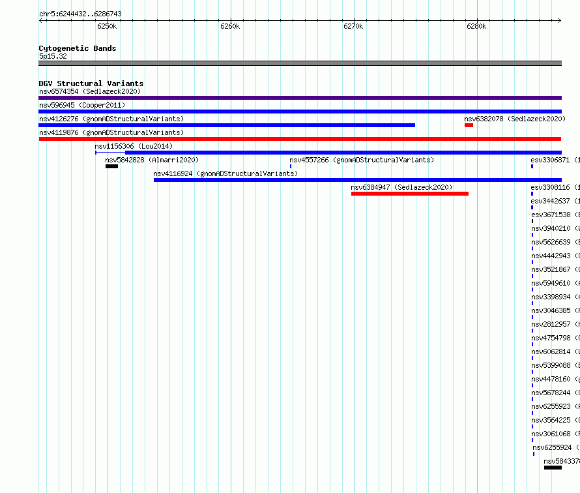This screenshot has width=580, height=493.
Task: Select the red nsv6384947 variant bar
Action: coord(410,194)
